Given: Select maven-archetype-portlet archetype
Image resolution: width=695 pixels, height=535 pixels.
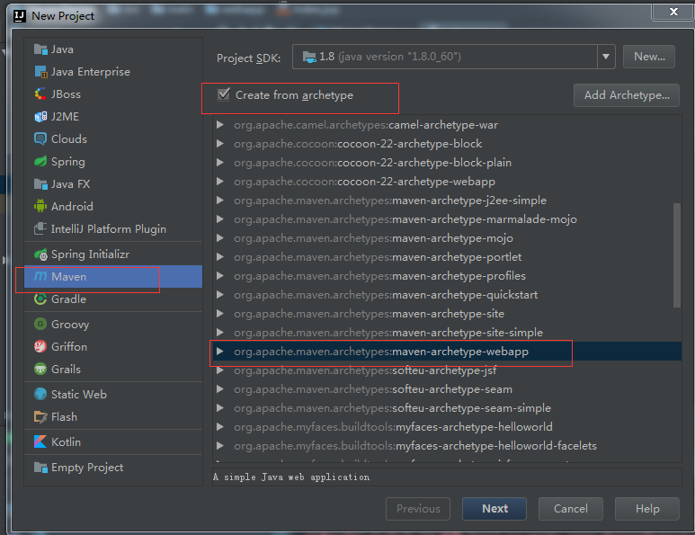Looking at the screenshot, I should point(447,257).
